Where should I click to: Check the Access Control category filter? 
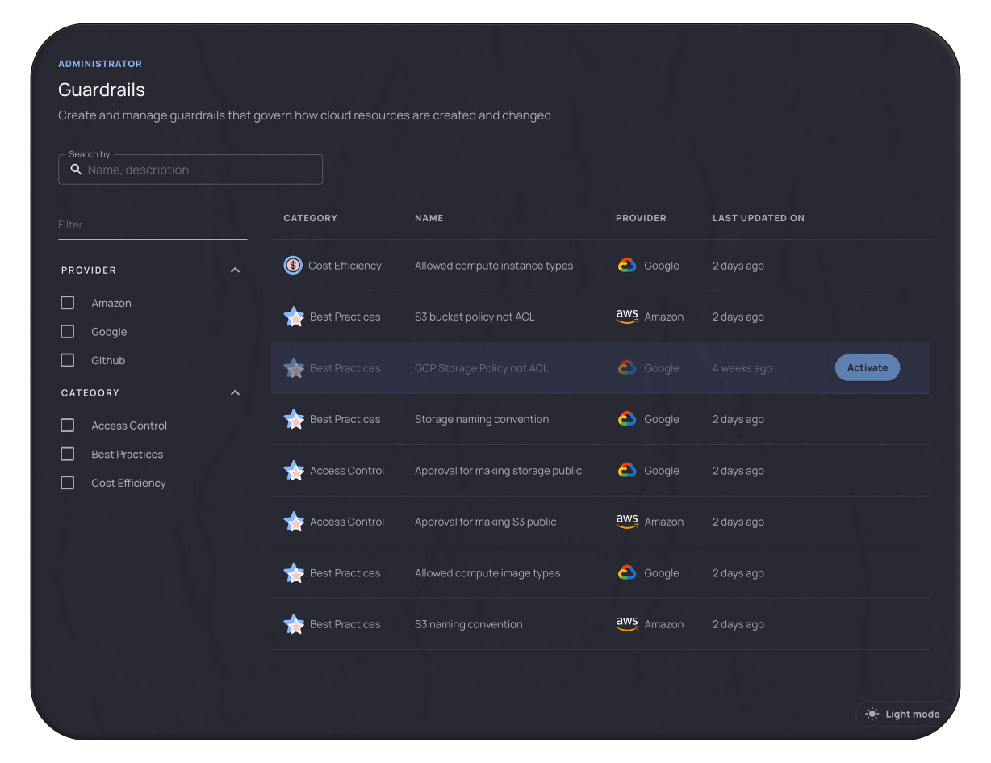coord(68,426)
